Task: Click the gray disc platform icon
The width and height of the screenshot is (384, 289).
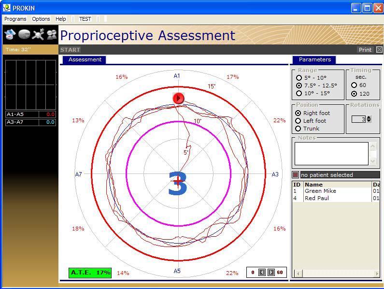Action: [x=24, y=34]
